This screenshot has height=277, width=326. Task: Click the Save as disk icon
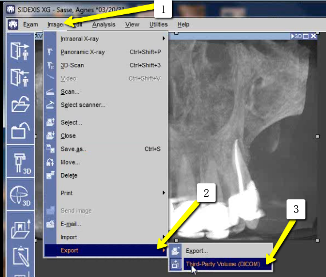click(x=50, y=148)
